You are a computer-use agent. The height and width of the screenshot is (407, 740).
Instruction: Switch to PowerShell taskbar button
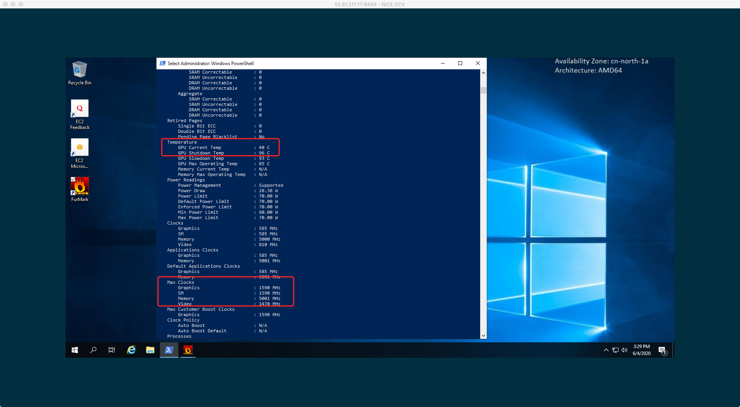(169, 350)
